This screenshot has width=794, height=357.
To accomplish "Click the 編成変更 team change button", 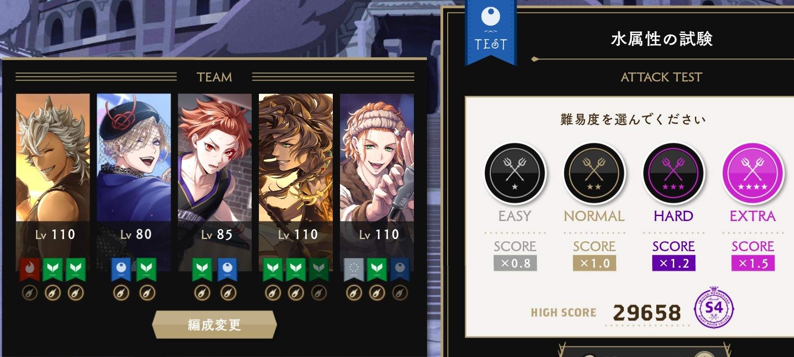I will pos(214,324).
